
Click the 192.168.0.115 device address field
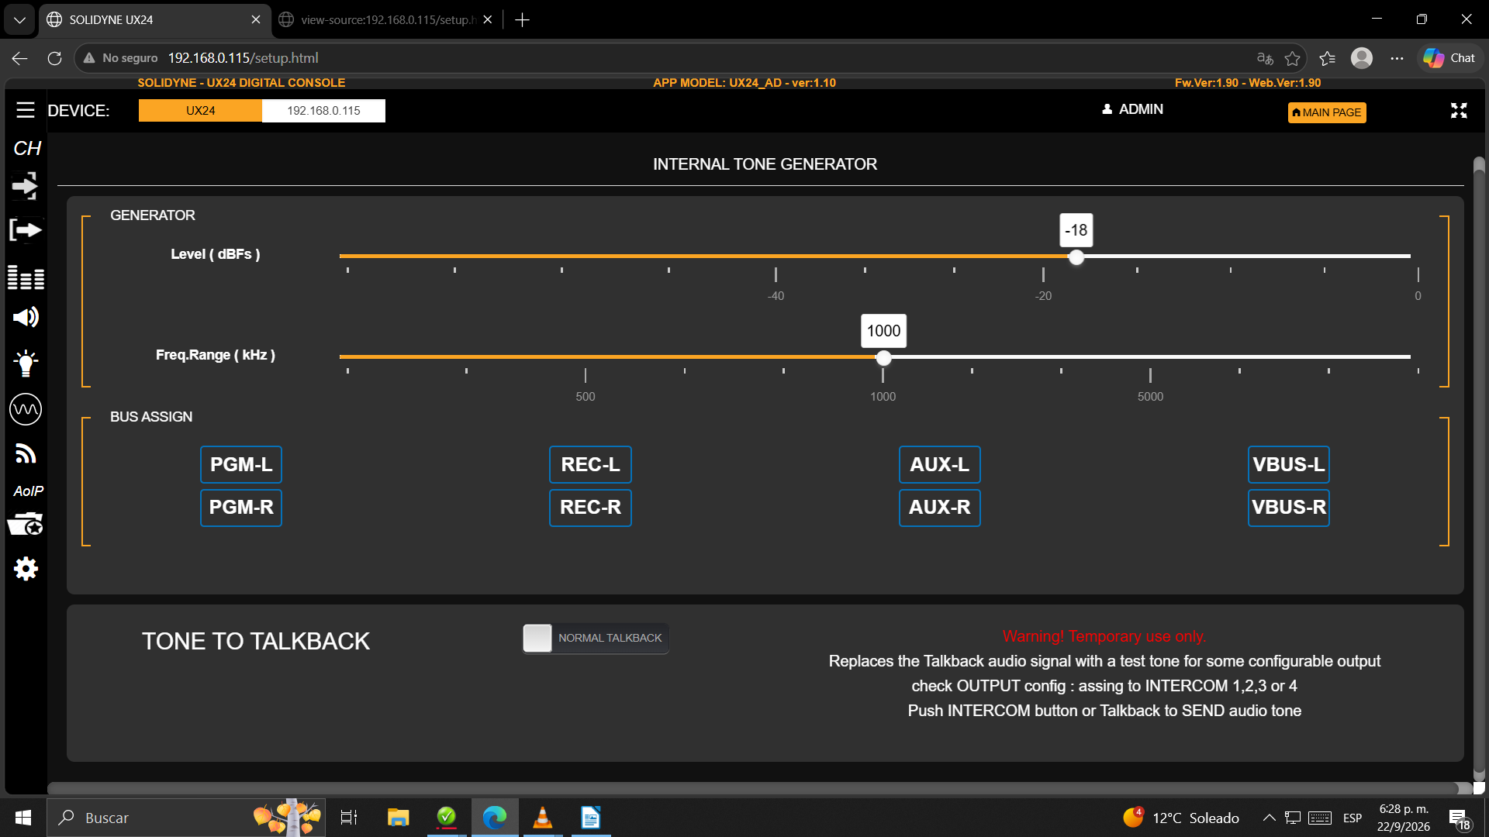click(323, 111)
